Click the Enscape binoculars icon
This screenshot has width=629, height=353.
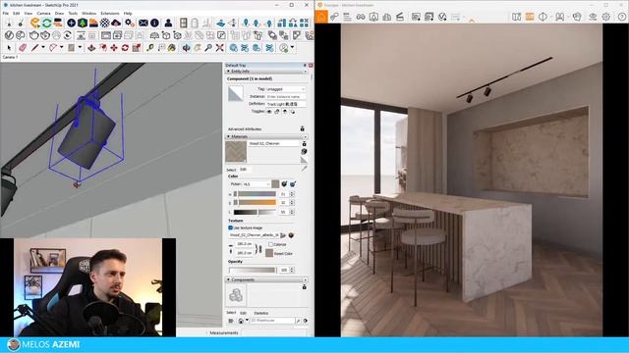point(361,17)
